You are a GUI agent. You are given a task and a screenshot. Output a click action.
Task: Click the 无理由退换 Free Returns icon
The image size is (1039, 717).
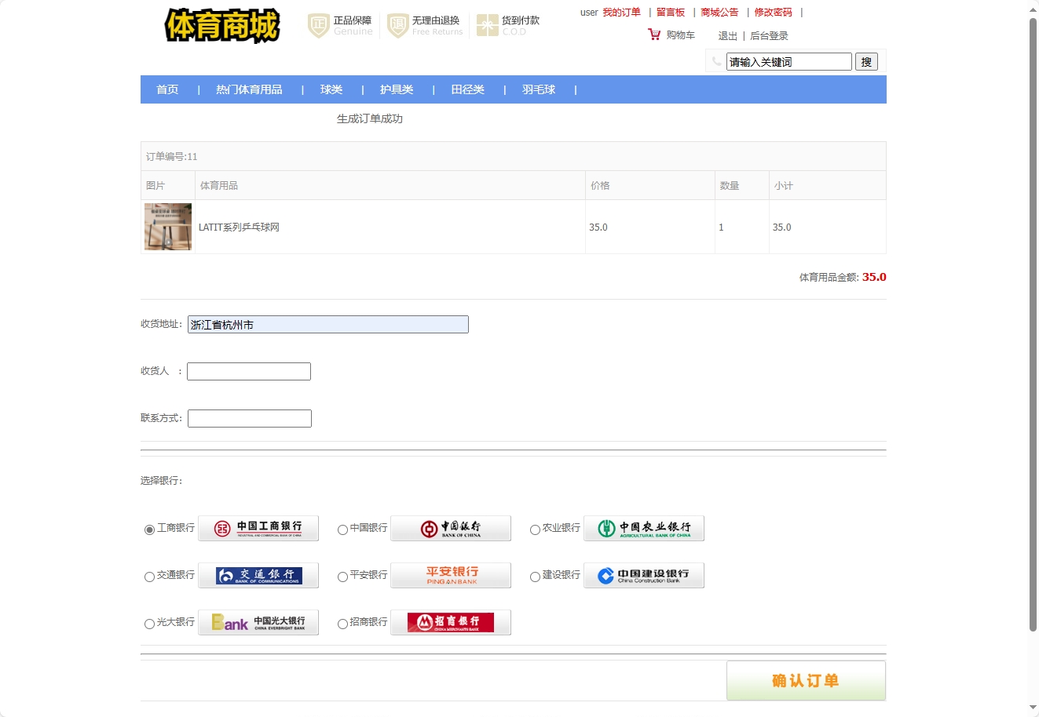[399, 25]
